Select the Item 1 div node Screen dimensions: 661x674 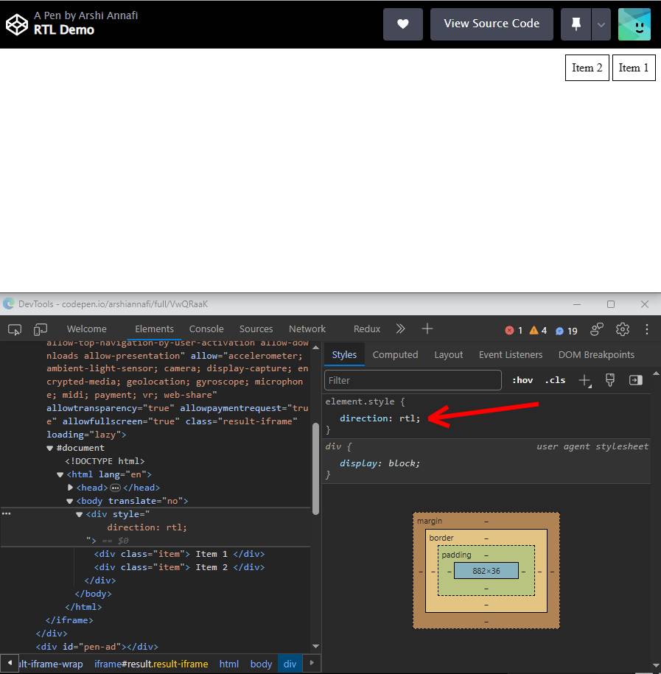pyautogui.click(x=179, y=554)
